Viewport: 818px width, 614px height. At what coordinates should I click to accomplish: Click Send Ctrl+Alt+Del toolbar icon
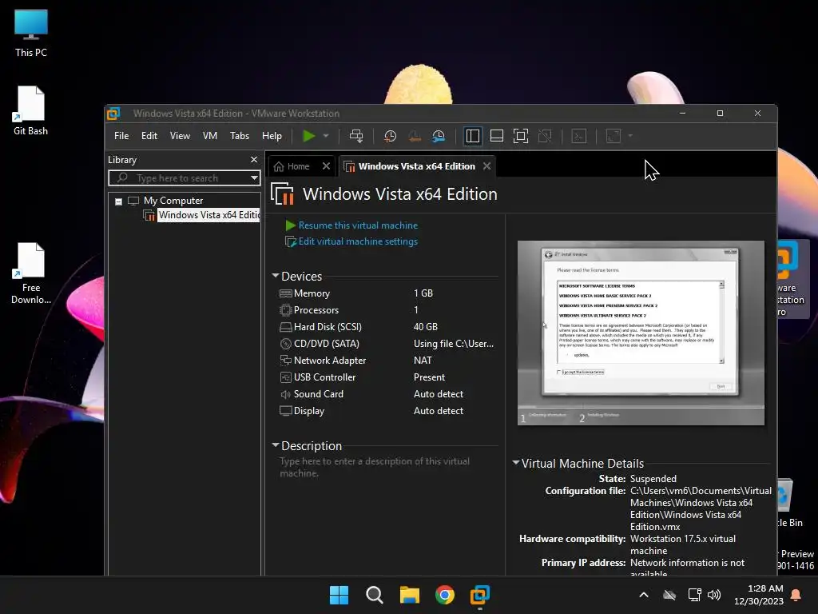[x=356, y=136]
